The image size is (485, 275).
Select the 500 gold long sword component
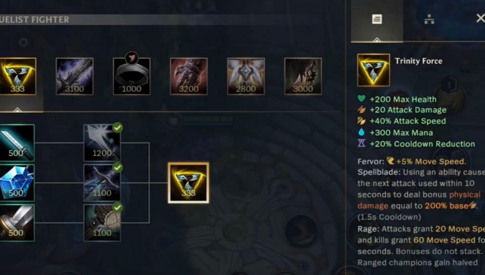coord(17,143)
